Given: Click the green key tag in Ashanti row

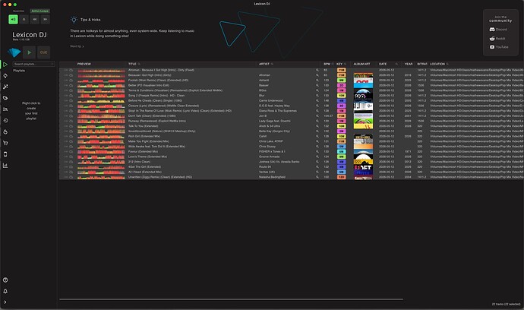Looking at the screenshot, I should (x=341, y=81).
